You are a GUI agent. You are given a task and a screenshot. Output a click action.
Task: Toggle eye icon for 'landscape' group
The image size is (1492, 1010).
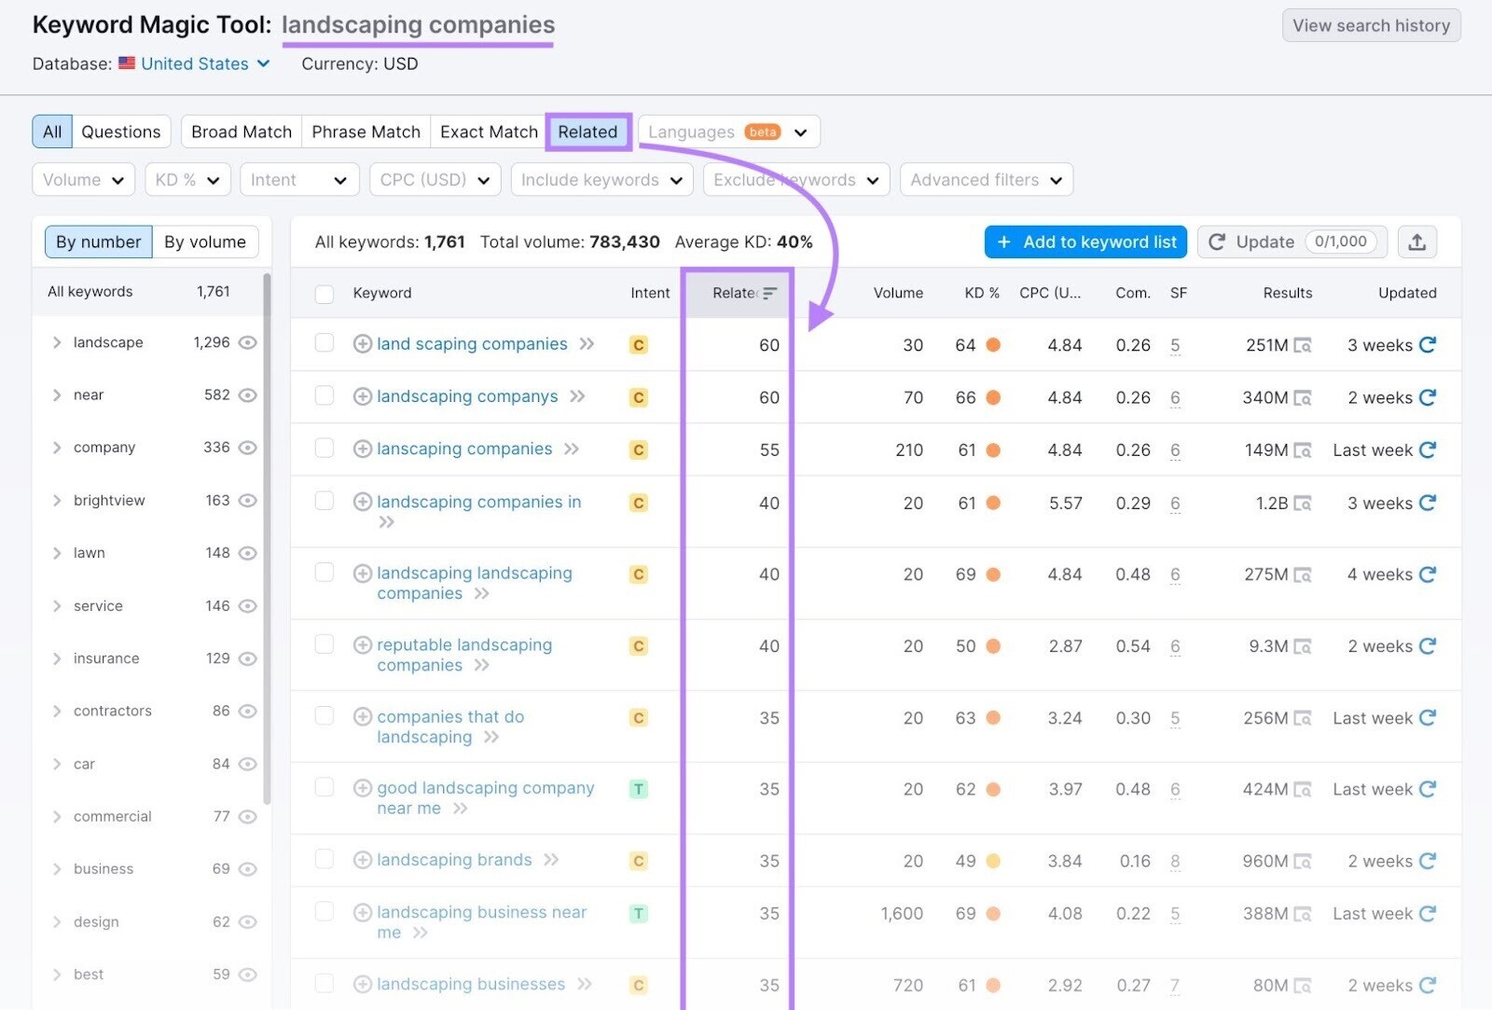[247, 343]
